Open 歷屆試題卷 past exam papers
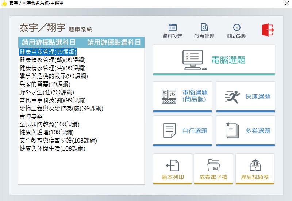 [x=255, y=168]
